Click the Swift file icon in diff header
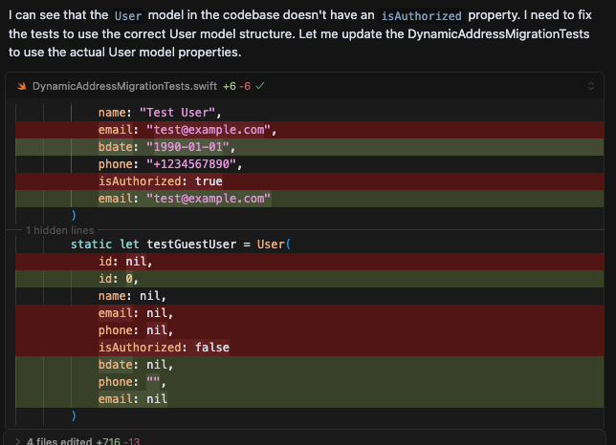 click(22, 86)
